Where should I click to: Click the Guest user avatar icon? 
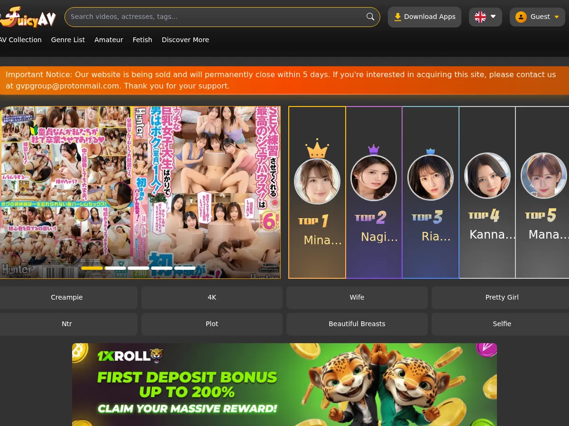[x=521, y=17]
